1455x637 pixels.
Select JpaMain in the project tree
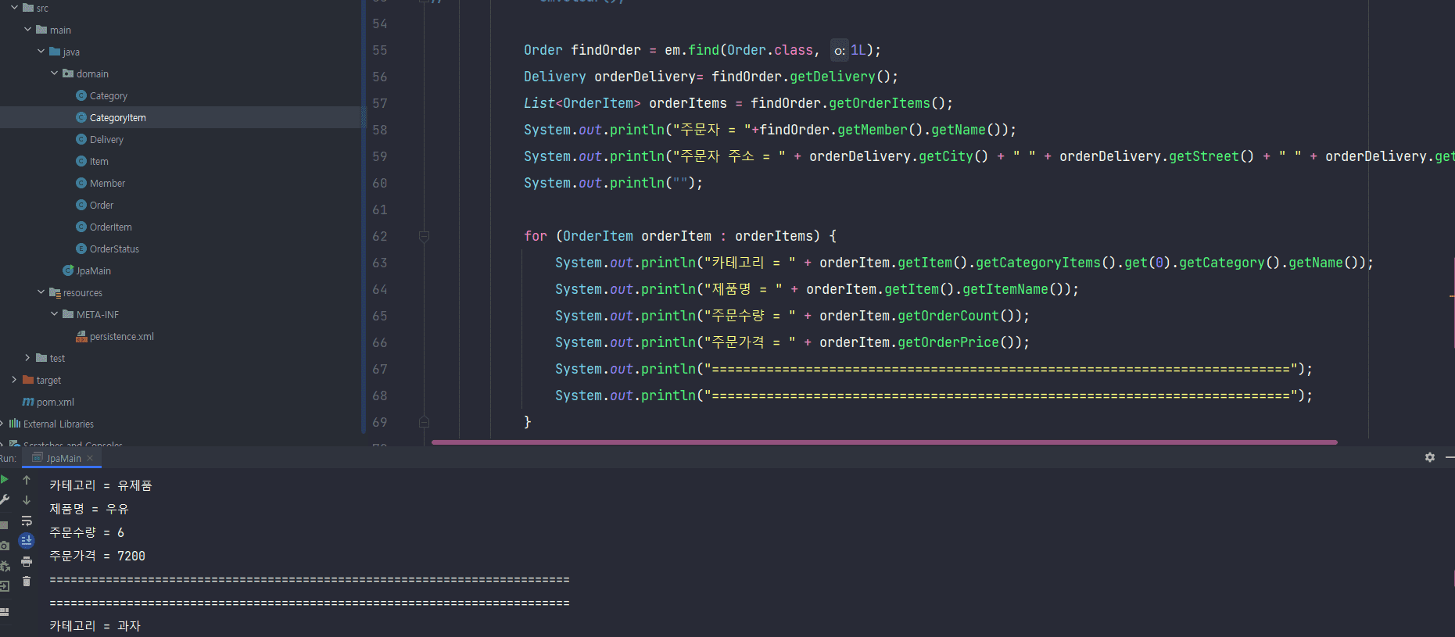[x=94, y=270]
